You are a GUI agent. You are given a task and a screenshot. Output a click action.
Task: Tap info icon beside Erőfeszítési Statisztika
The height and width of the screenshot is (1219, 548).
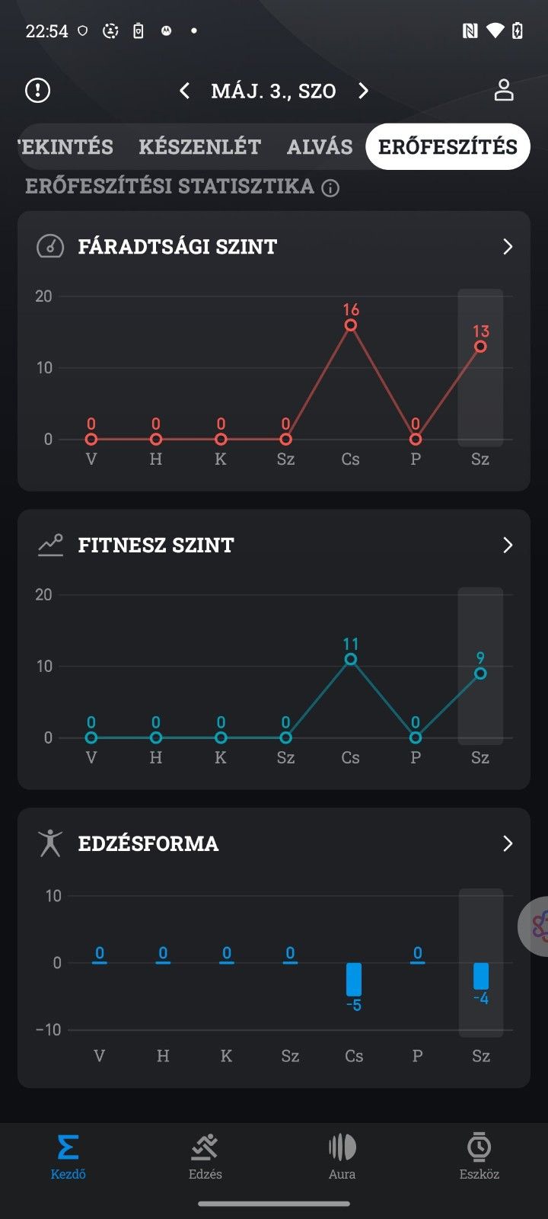pyautogui.click(x=330, y=188)
